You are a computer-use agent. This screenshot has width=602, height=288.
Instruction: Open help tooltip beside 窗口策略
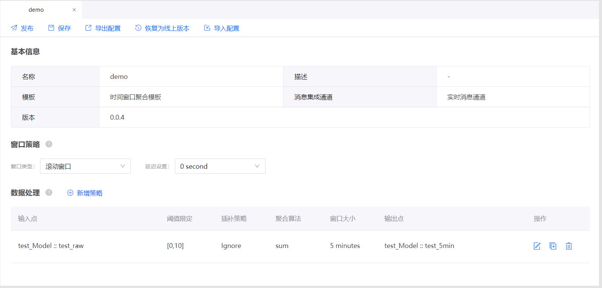click(49, 144)
